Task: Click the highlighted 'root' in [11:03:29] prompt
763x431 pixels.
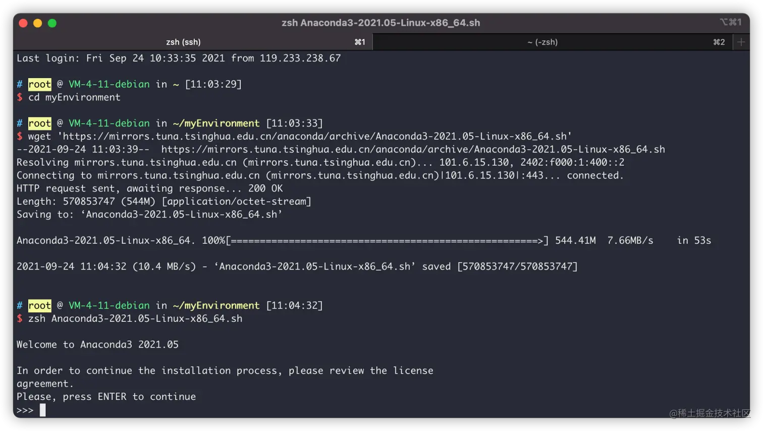Action: [x=40, y=84]
